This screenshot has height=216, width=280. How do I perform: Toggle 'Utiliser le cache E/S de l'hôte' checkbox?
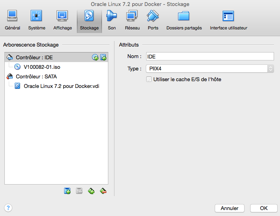click(x=149, y=80)
